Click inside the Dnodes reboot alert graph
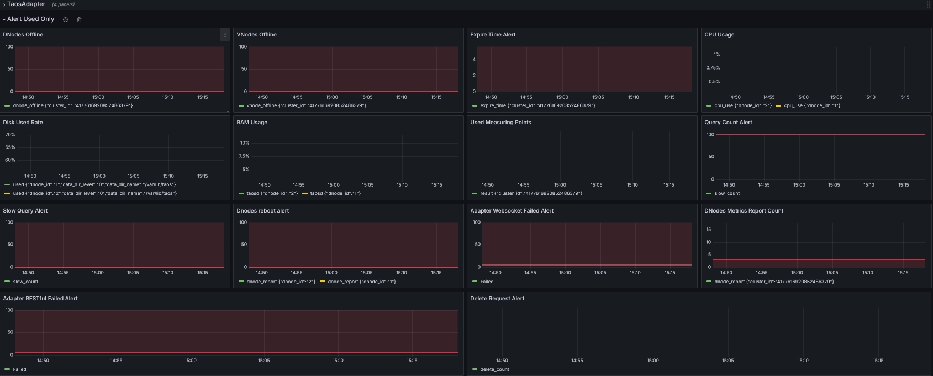This screenshot has width=933, height=376. (352, 245)
